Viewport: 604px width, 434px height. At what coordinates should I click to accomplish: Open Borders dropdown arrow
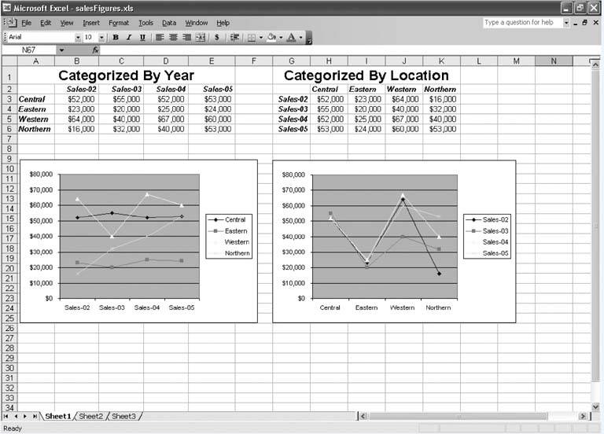[261, 38]
